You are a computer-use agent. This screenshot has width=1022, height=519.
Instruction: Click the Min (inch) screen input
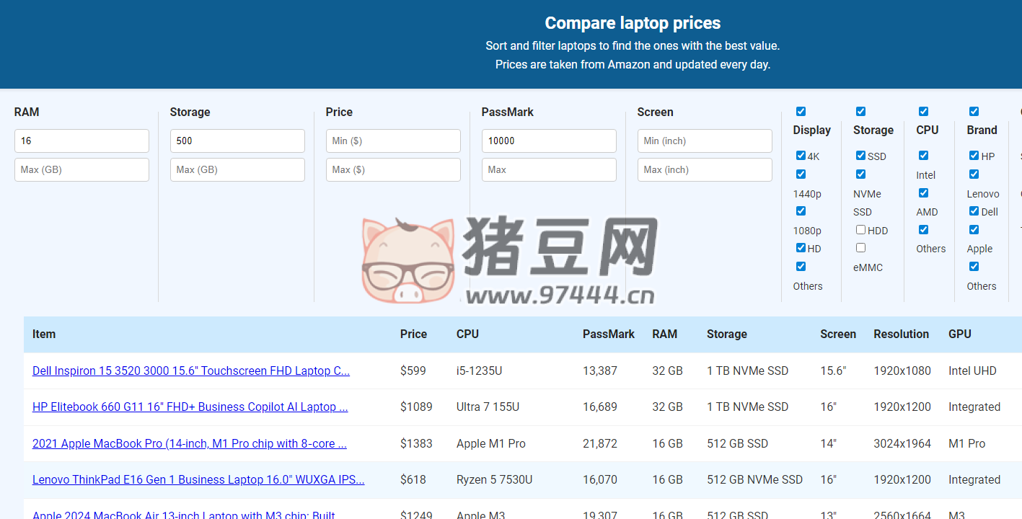point(704,141)
